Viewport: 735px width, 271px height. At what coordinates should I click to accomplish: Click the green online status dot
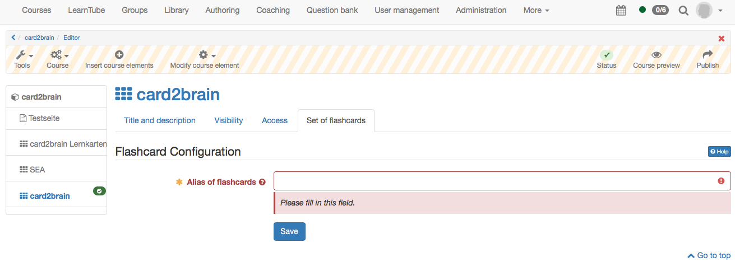click(642, 10)
